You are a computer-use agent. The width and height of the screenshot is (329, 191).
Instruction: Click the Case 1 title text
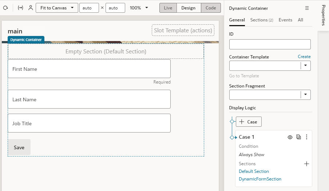[x=246, y=137]
